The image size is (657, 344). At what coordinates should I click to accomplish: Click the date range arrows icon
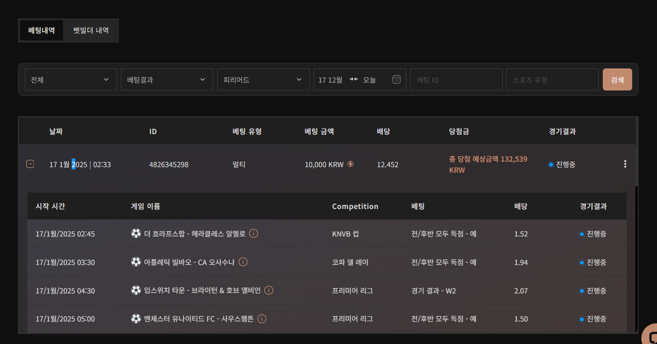[353, 79]
